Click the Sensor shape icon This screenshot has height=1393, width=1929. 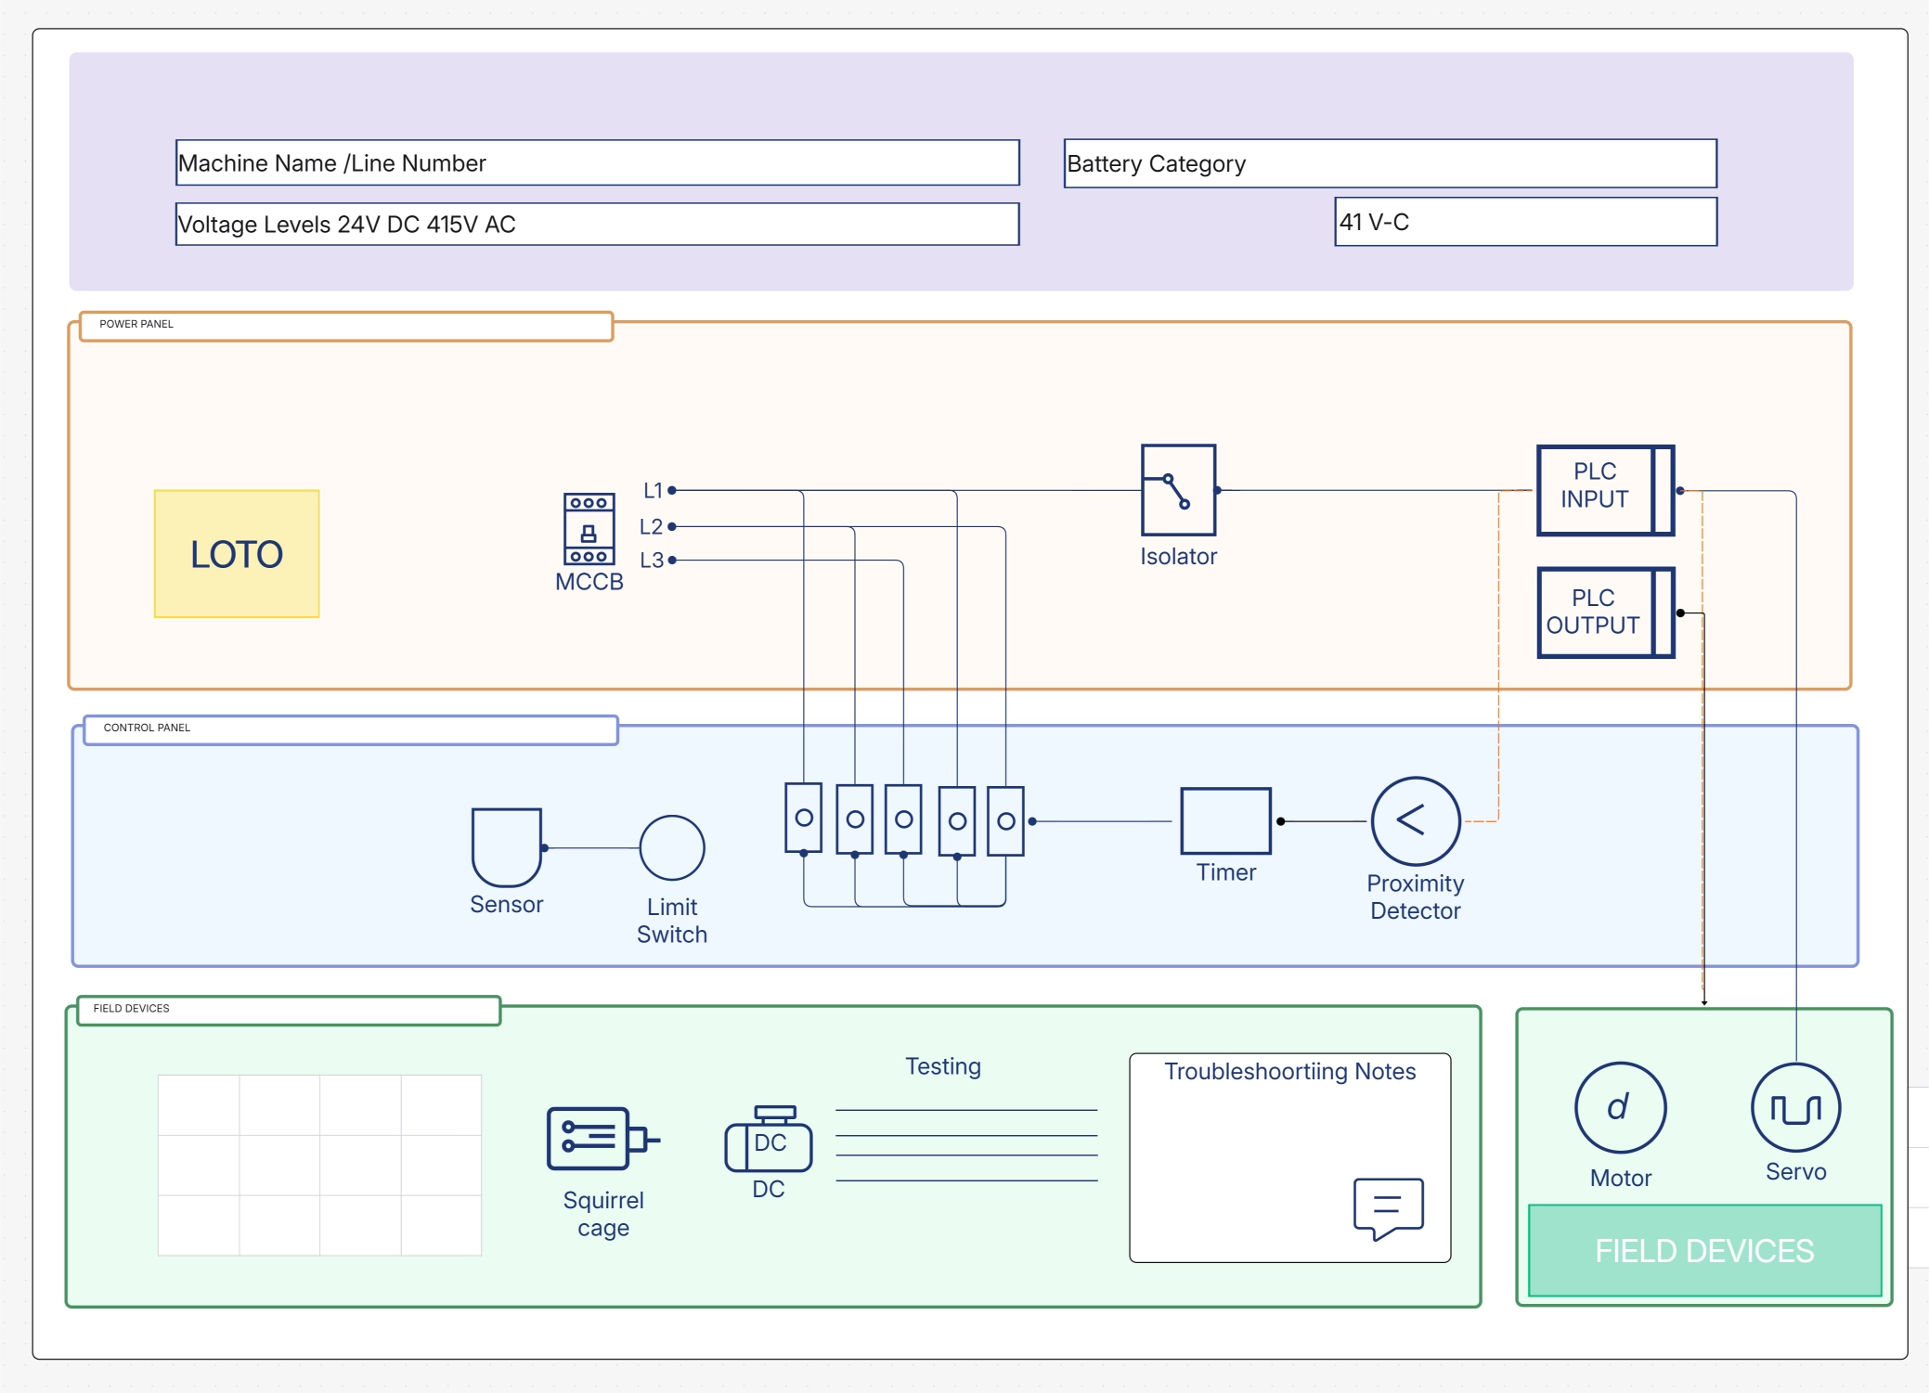tap(506, 846)
